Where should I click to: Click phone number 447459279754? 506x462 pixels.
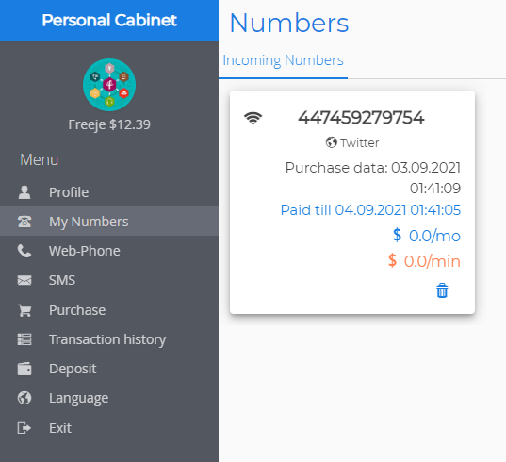coord(361,118)
